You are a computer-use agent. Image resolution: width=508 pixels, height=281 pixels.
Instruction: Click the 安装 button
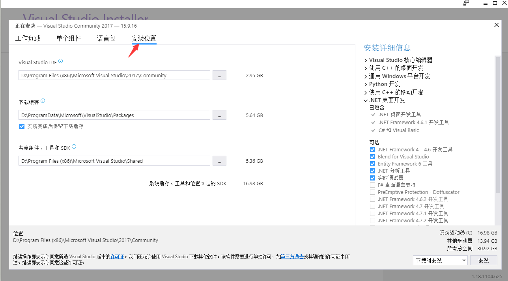point(484,261)
